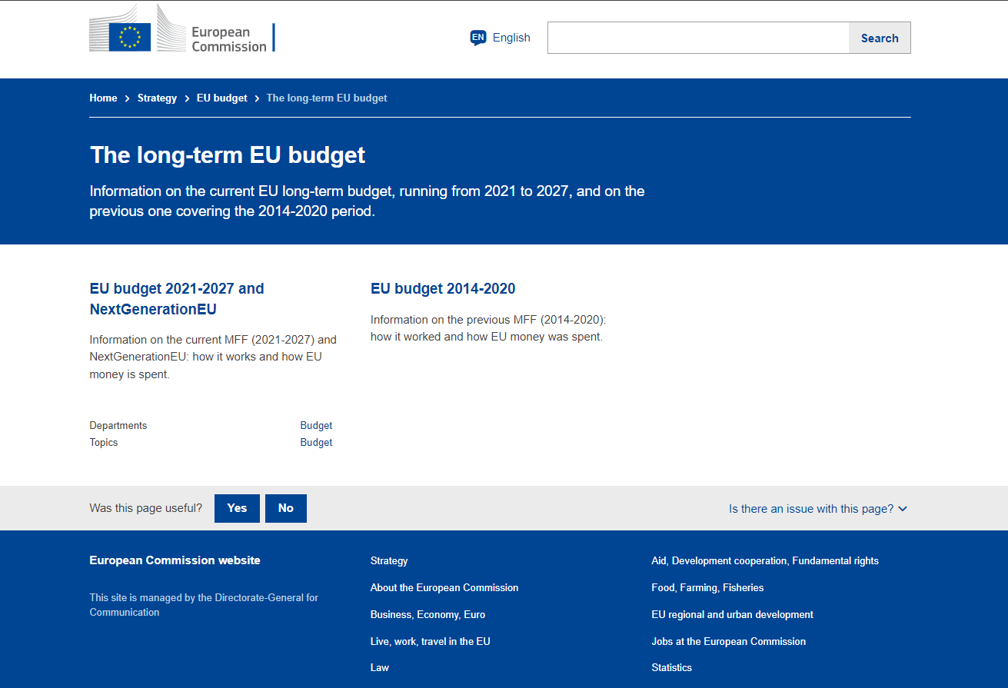Answer Yes to page useful question

click(x=237, y=508)
